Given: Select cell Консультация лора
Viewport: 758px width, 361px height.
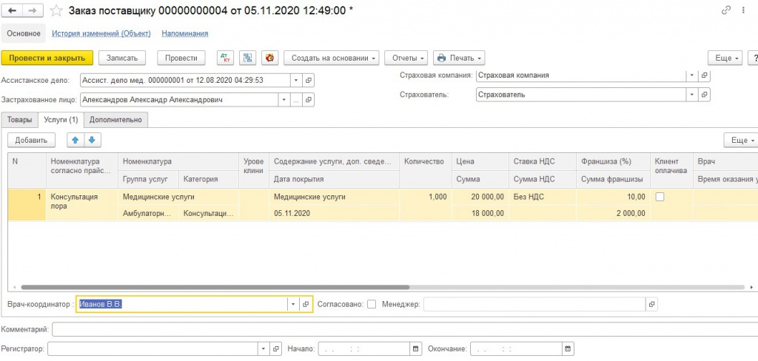Looking at the screenshot, I should point(81,205).
